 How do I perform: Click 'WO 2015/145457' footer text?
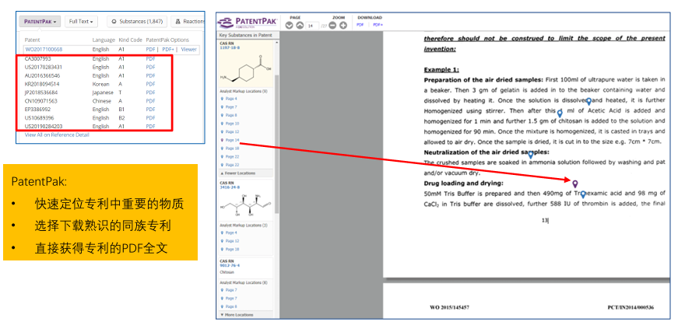pyautogui.click(x=450, y=308)
